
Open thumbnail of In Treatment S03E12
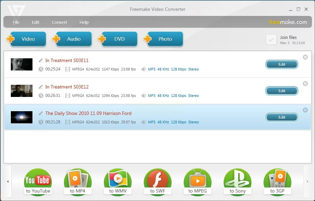click(22, 91)
